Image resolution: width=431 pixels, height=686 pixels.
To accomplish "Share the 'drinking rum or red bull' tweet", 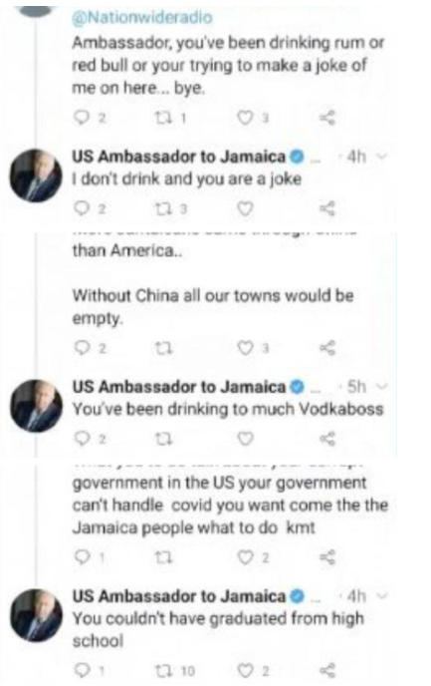I will pos(327,118).
